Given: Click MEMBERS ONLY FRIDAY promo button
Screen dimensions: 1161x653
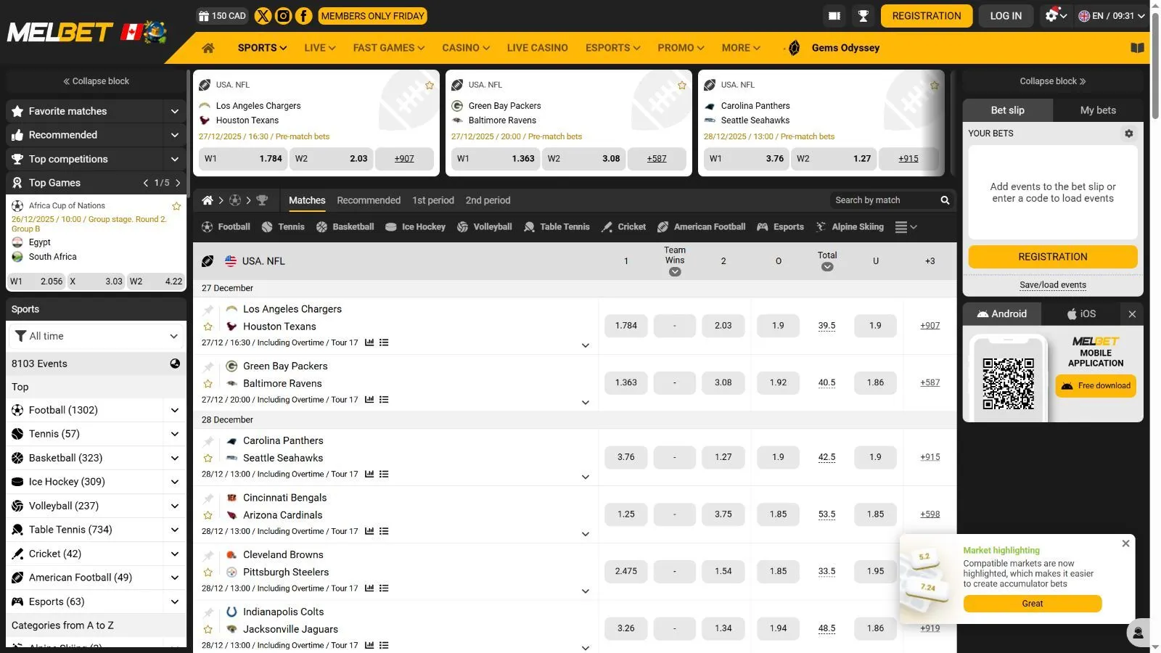Looking at the screenshot, I should 372,16.
